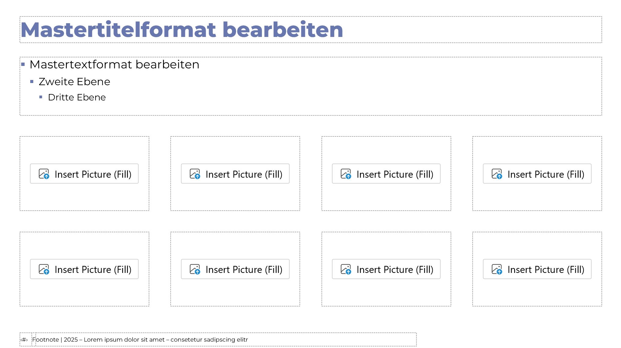Screen dimensions: 621x348
Task: Click the Mastertextformat bearbeiten text line
Action: coord(114,65)
